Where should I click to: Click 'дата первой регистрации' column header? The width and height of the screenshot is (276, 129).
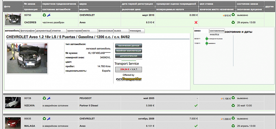(x=138, y=4)
